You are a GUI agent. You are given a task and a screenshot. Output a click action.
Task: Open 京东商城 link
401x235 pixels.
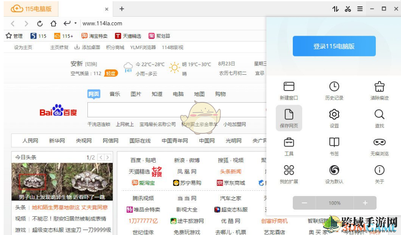point(231,183)
